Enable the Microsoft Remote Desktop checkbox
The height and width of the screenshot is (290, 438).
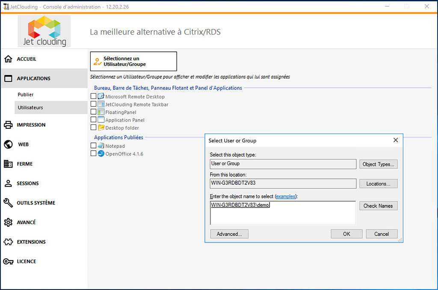[x=94, y=97]
